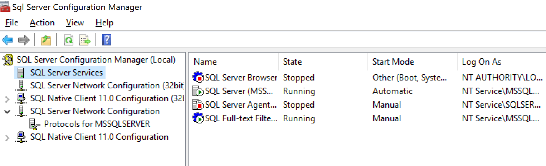Screen dimensions: 546x166
Task: Open the Action menu
Action: pos(42,23)
